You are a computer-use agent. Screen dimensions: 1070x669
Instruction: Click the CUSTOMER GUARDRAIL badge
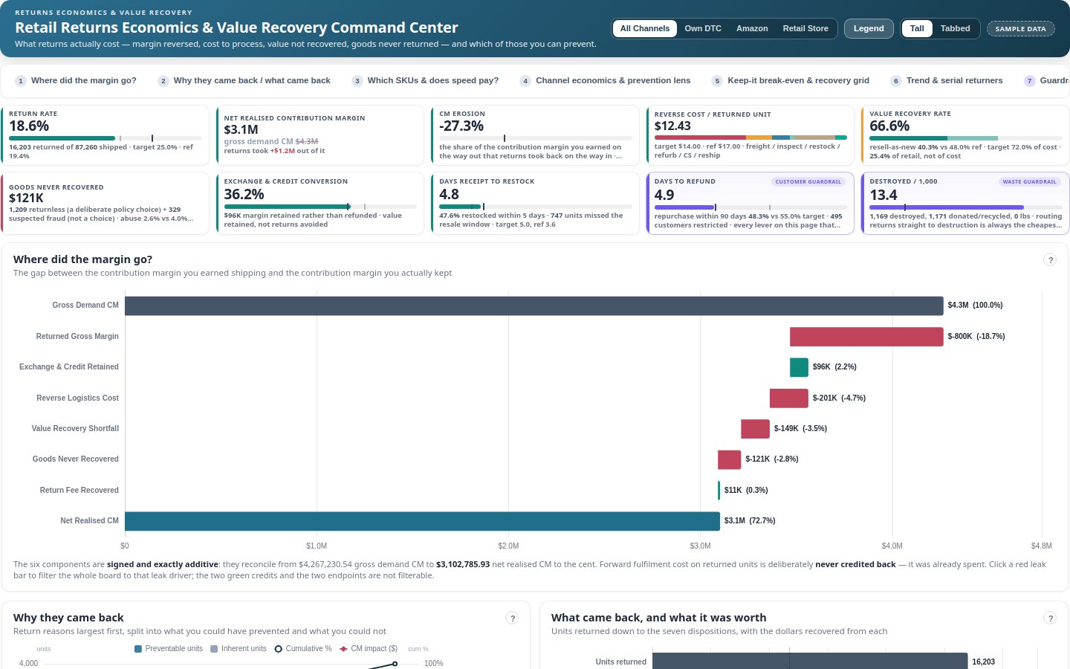(x=808, y=182)
